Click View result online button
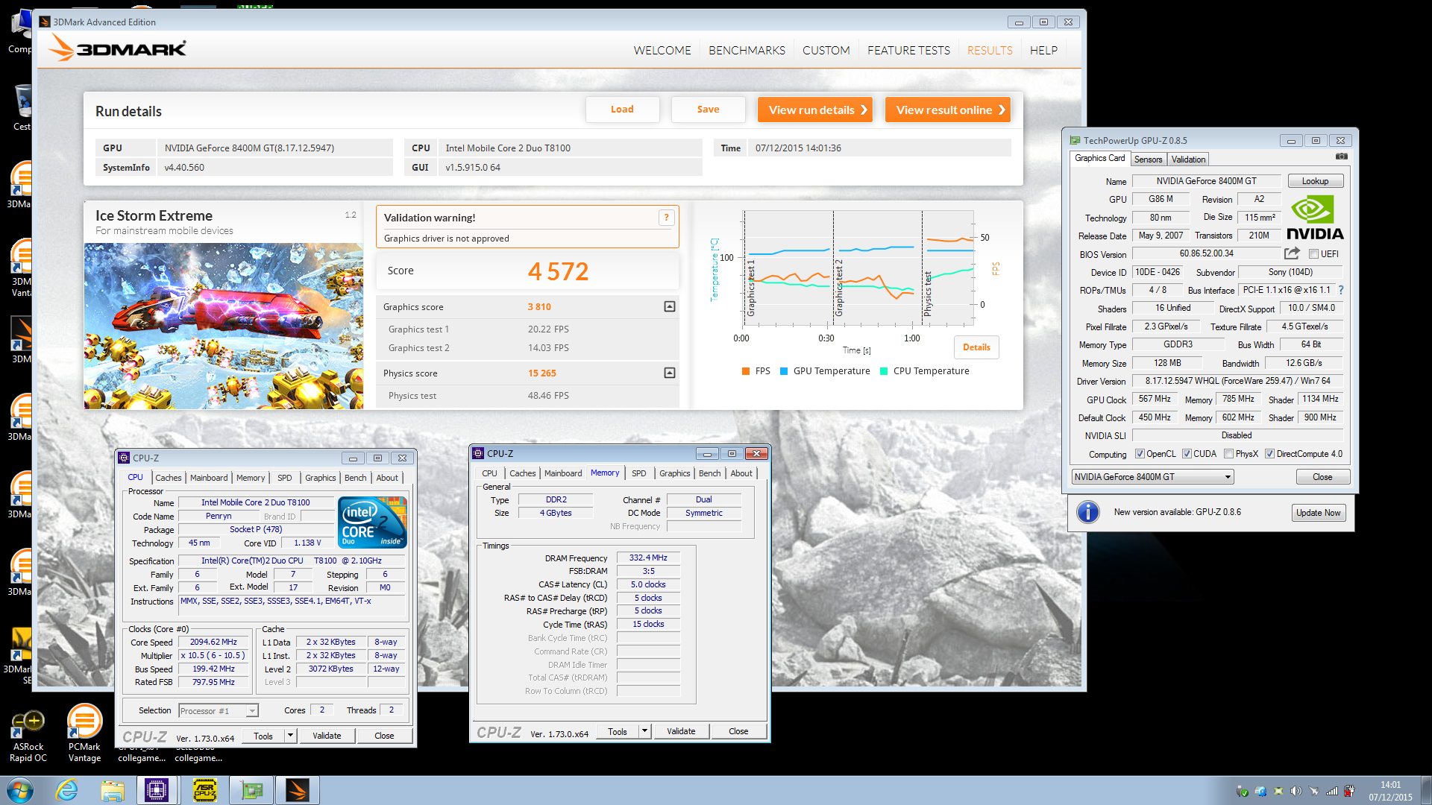 pos(948,110)
